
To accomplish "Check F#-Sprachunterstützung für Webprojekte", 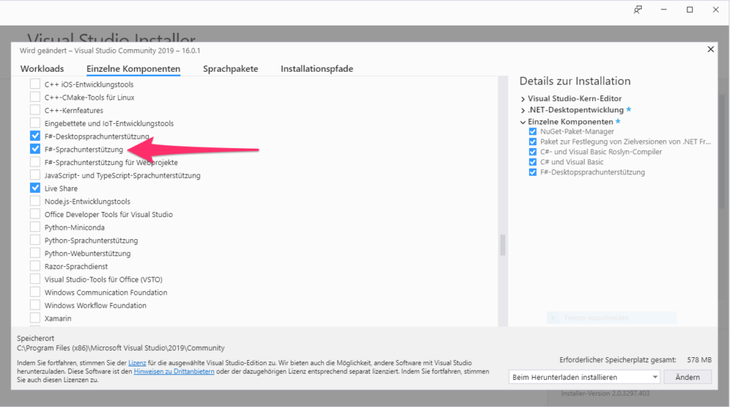I will (35, 162).
